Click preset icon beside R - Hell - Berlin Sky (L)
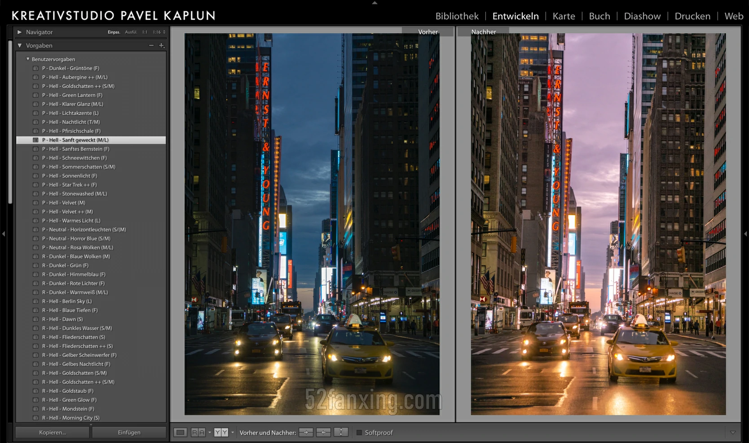 coord(35,301)
